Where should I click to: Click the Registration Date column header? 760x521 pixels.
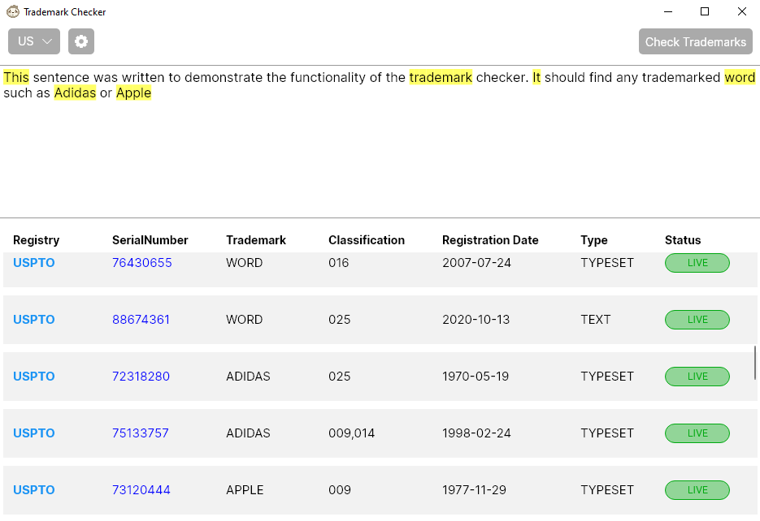[490, 240]
